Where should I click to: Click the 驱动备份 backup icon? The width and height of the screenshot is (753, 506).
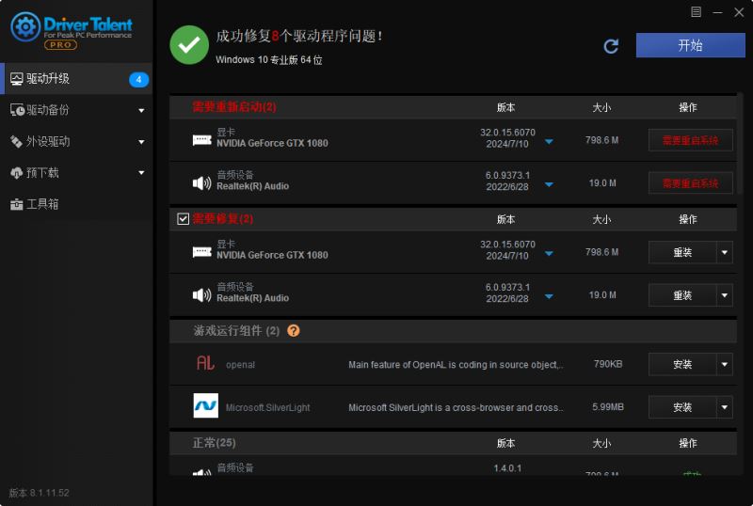(x=17, y=110)
